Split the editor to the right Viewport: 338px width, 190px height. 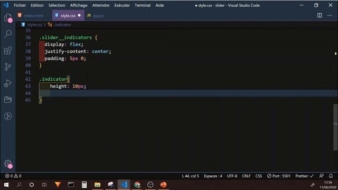click(320, 15)
